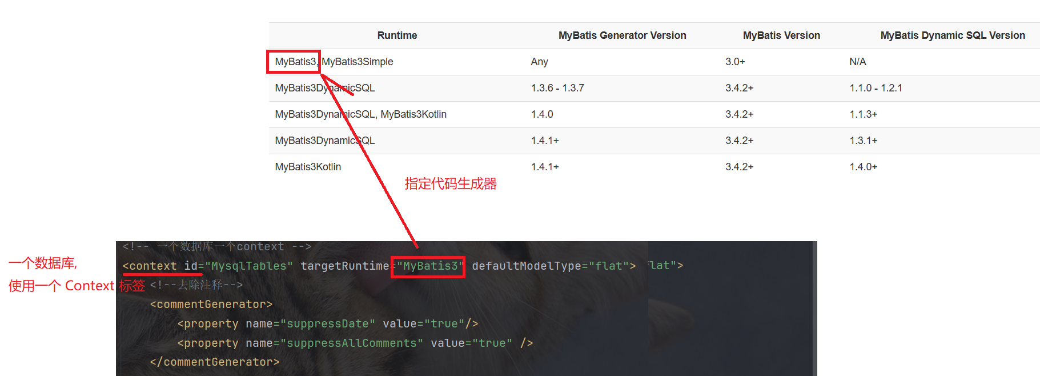Click the MyBatis Generator Version column header
This screenshot has width=1040, height=376.
click(622, 35)
